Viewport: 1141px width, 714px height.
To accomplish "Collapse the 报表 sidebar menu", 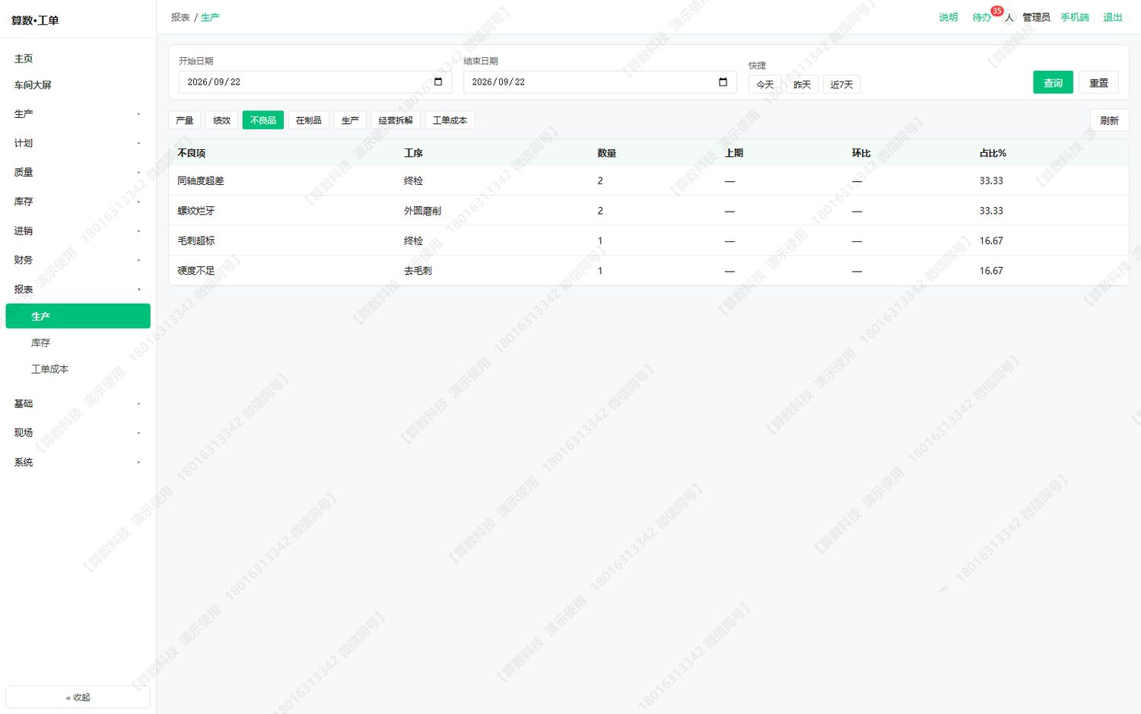I will coord(78,289).
